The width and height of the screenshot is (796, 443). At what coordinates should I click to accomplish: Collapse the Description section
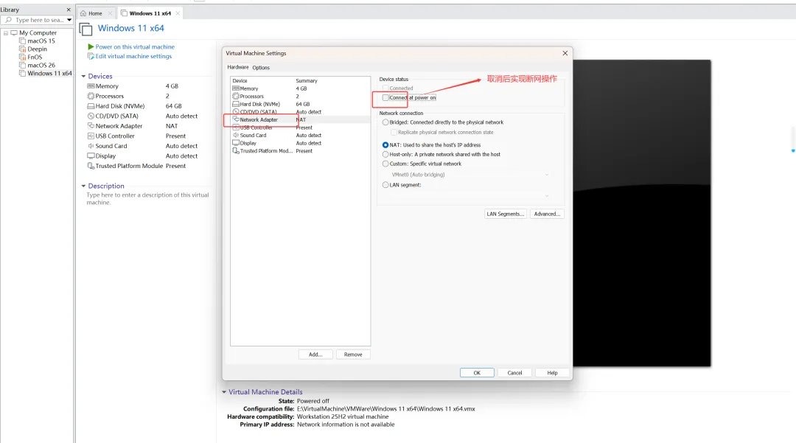[83, 186]
